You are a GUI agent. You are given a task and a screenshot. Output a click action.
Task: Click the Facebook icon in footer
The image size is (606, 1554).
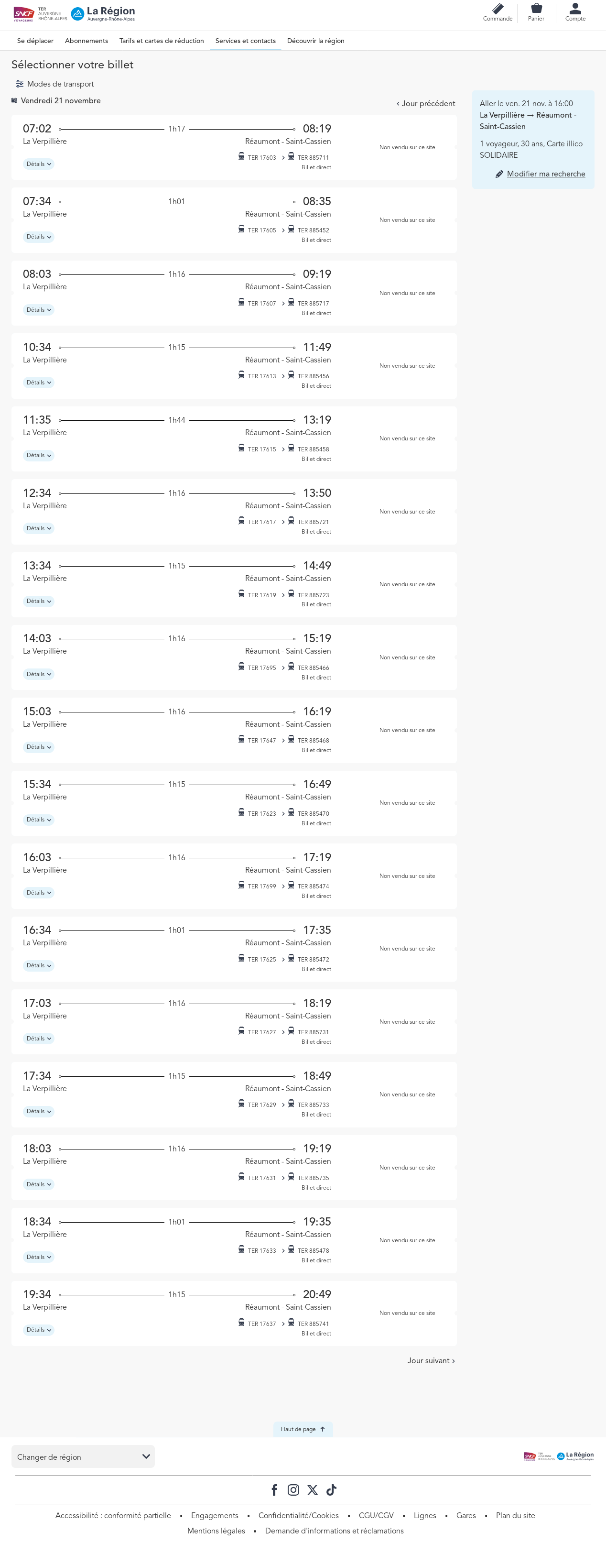274,1489
